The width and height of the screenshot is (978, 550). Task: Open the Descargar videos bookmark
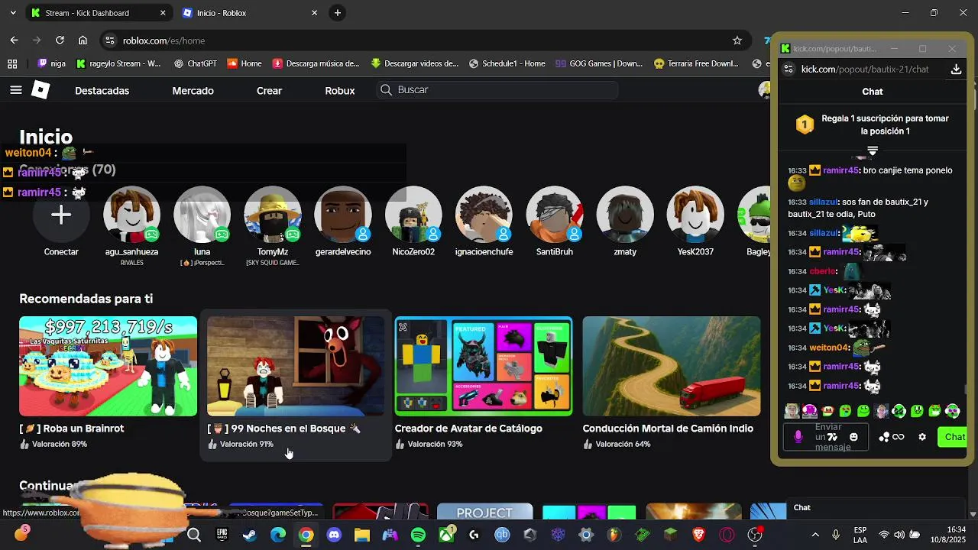(415, 63)
